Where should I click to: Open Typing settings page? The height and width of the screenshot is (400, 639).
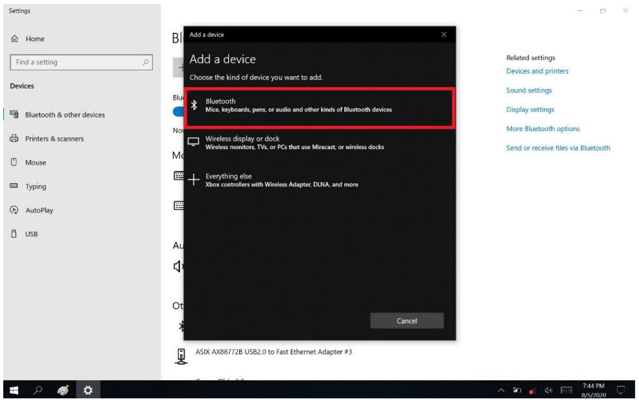point(36,186)
